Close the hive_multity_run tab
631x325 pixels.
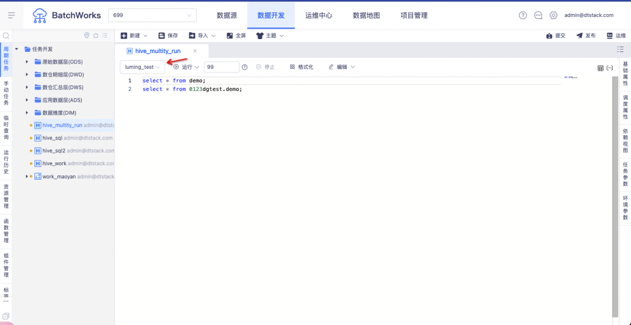point(195,51)
